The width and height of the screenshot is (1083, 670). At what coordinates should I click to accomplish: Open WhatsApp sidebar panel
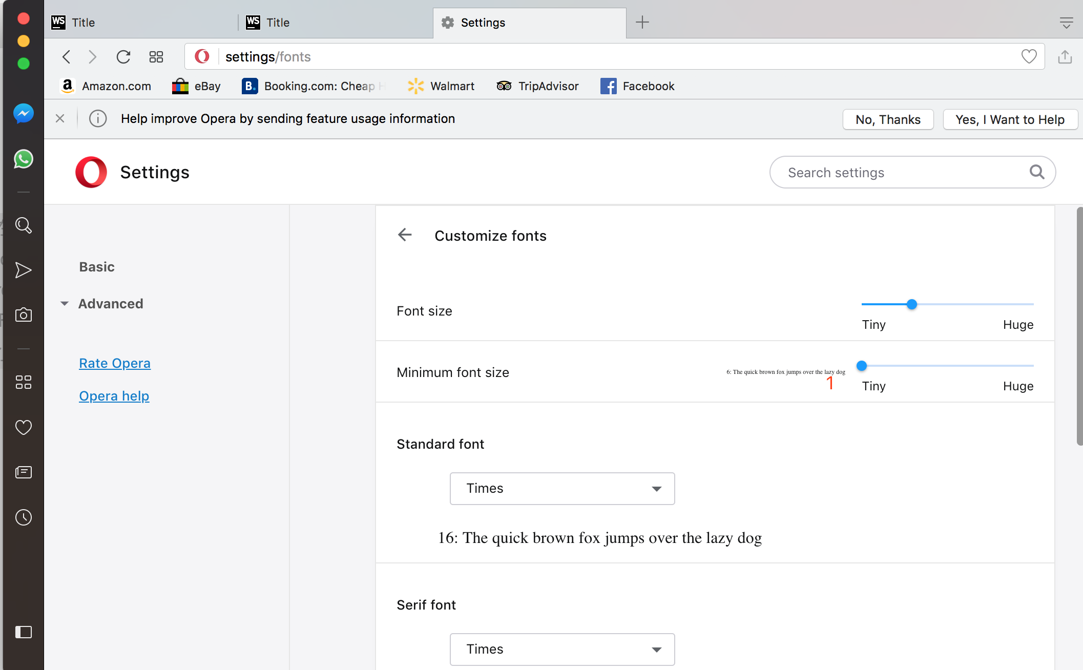pos(24,159)
